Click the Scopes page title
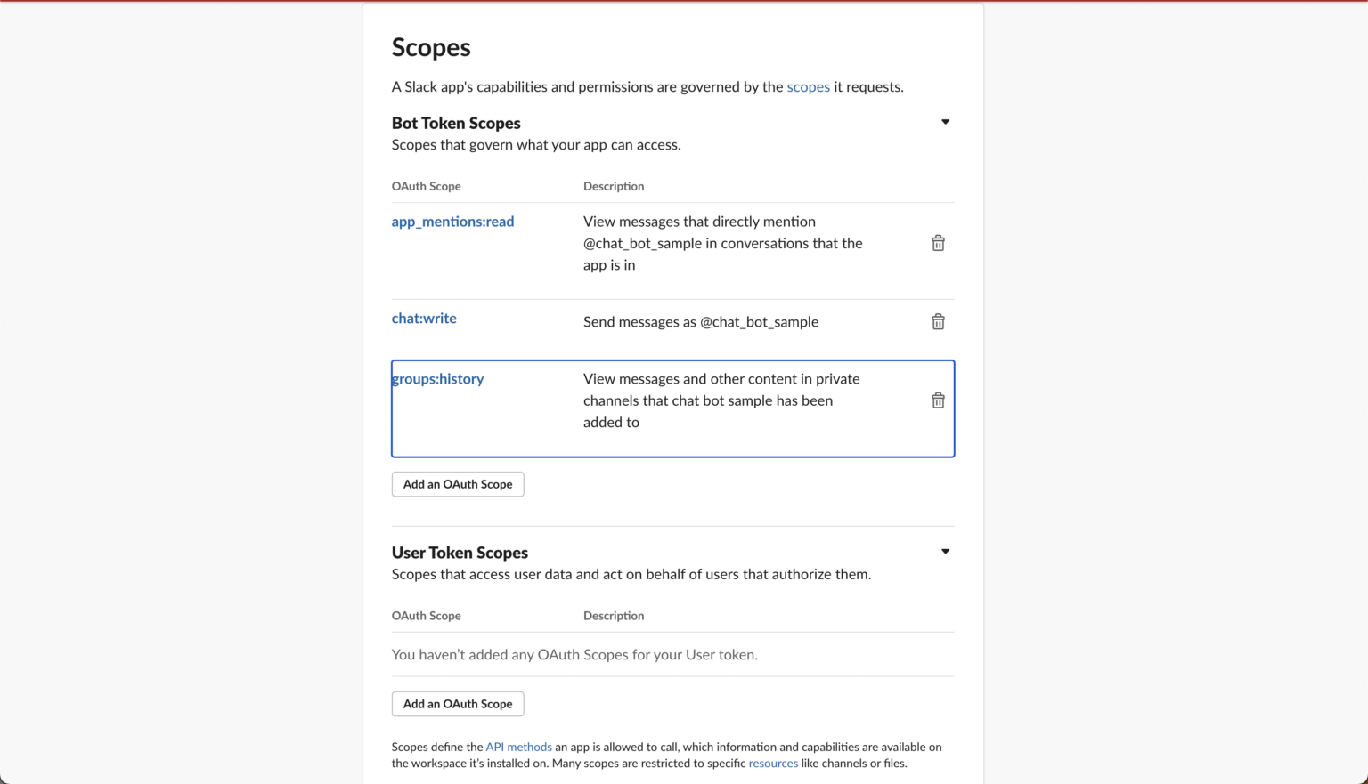1368x784 pixels. 431,47
